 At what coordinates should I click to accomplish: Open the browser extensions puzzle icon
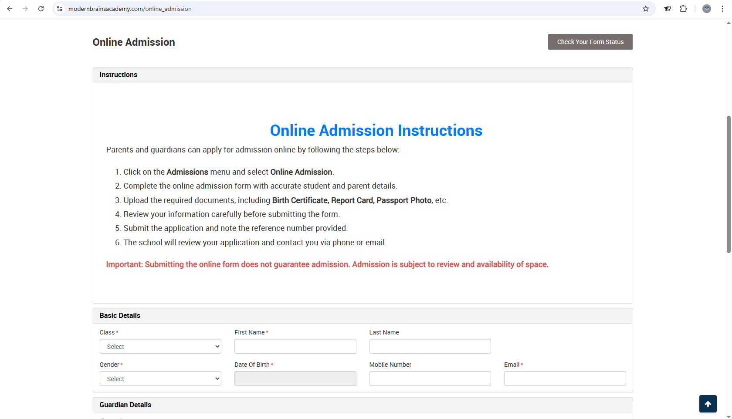[x=683, y=9]
